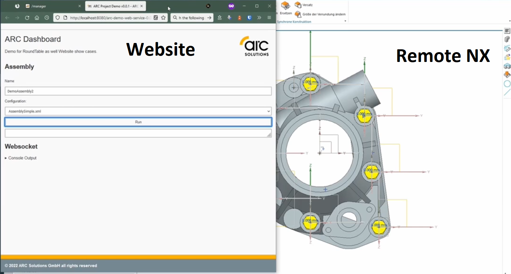Reload the ARC Dashboard page
Viewport: 511px width, 274px height.
tap(27, 18)
